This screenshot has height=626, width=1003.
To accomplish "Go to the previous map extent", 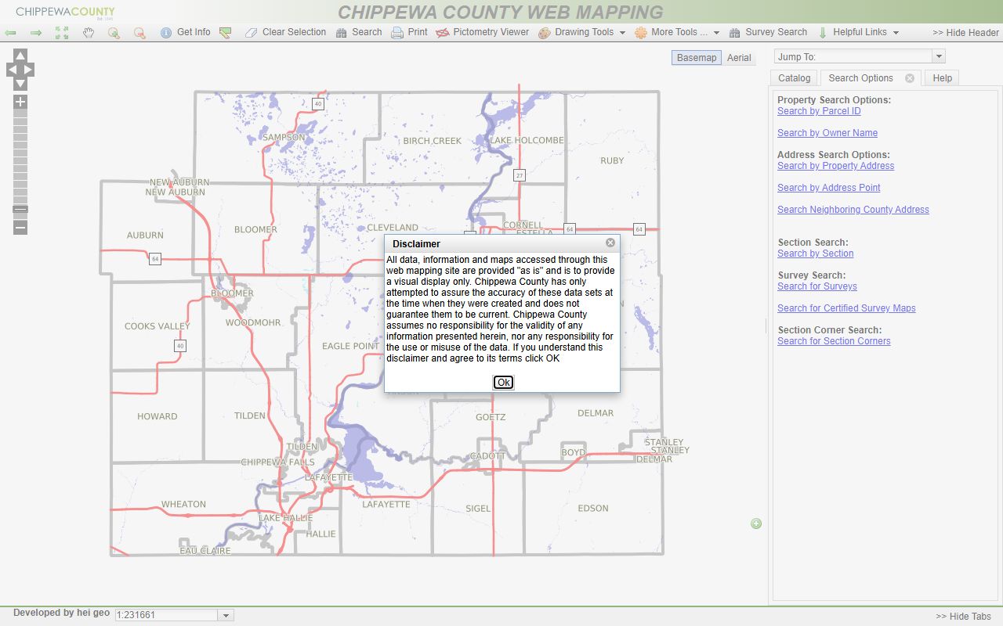I will 11,33.
